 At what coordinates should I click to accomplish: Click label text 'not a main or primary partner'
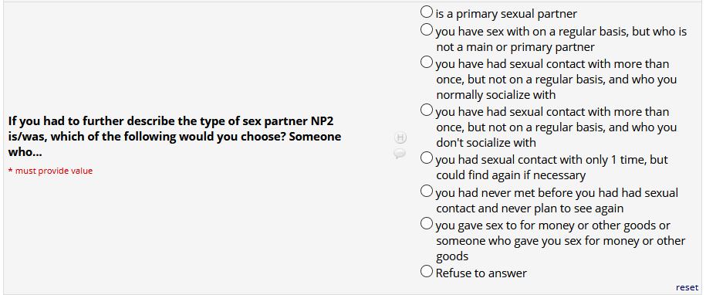(x=515, y=47)
